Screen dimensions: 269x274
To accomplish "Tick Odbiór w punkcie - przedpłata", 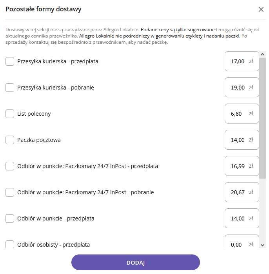I will pos(10,218).
